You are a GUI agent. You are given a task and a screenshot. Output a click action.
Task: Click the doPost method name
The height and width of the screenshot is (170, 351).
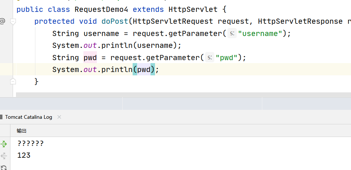[115, 22]
